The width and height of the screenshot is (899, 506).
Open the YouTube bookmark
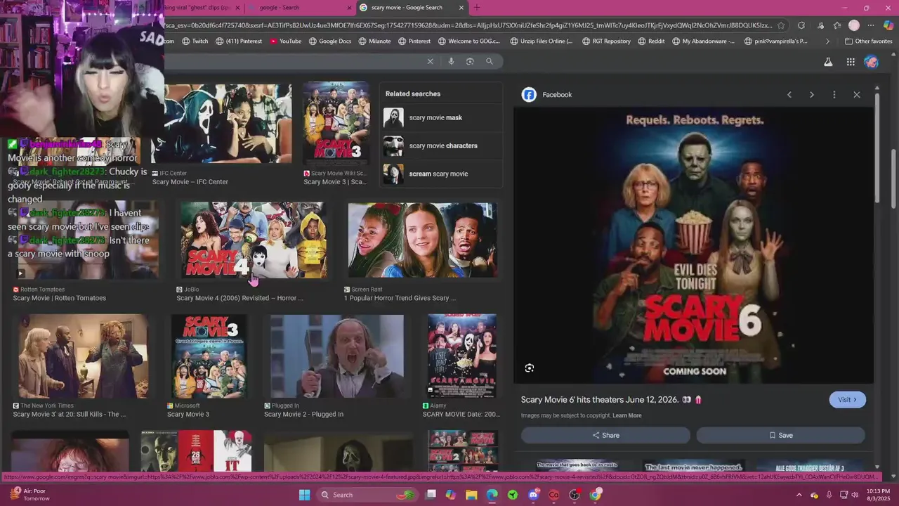286,41
